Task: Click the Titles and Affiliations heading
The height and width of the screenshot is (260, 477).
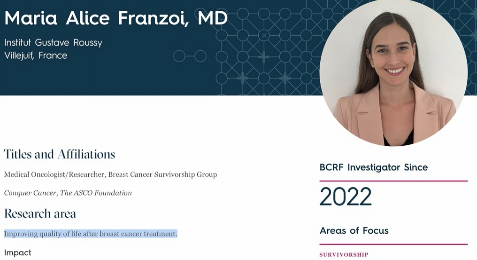Action: coord(60,154)
